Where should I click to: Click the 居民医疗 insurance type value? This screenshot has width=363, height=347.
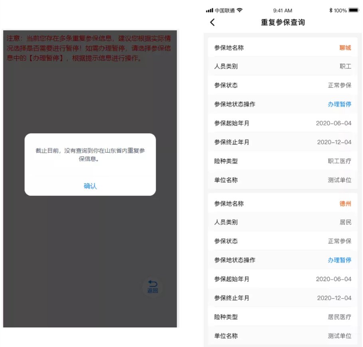pos(339,317)
